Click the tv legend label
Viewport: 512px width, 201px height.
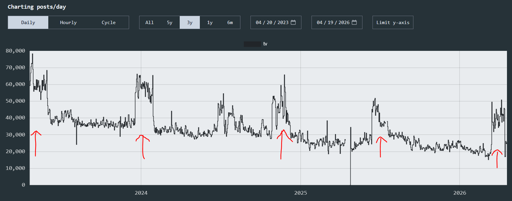[x=265, y=44]
